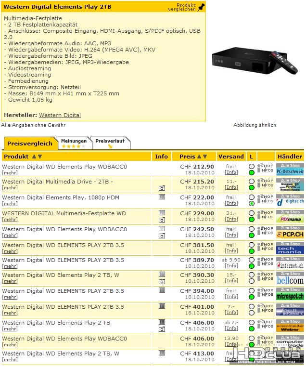Open Shop Infos for PC-Ostschweiz
The width and height of the screenshot is (306, 367).
(265, 168)
